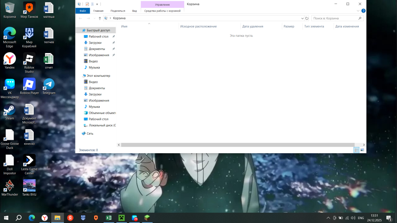The width and height of the screenshot is (397, 223).
Task: Click the magnifier icon in search box
Action: pyautogui.click(x=360, y=18)
